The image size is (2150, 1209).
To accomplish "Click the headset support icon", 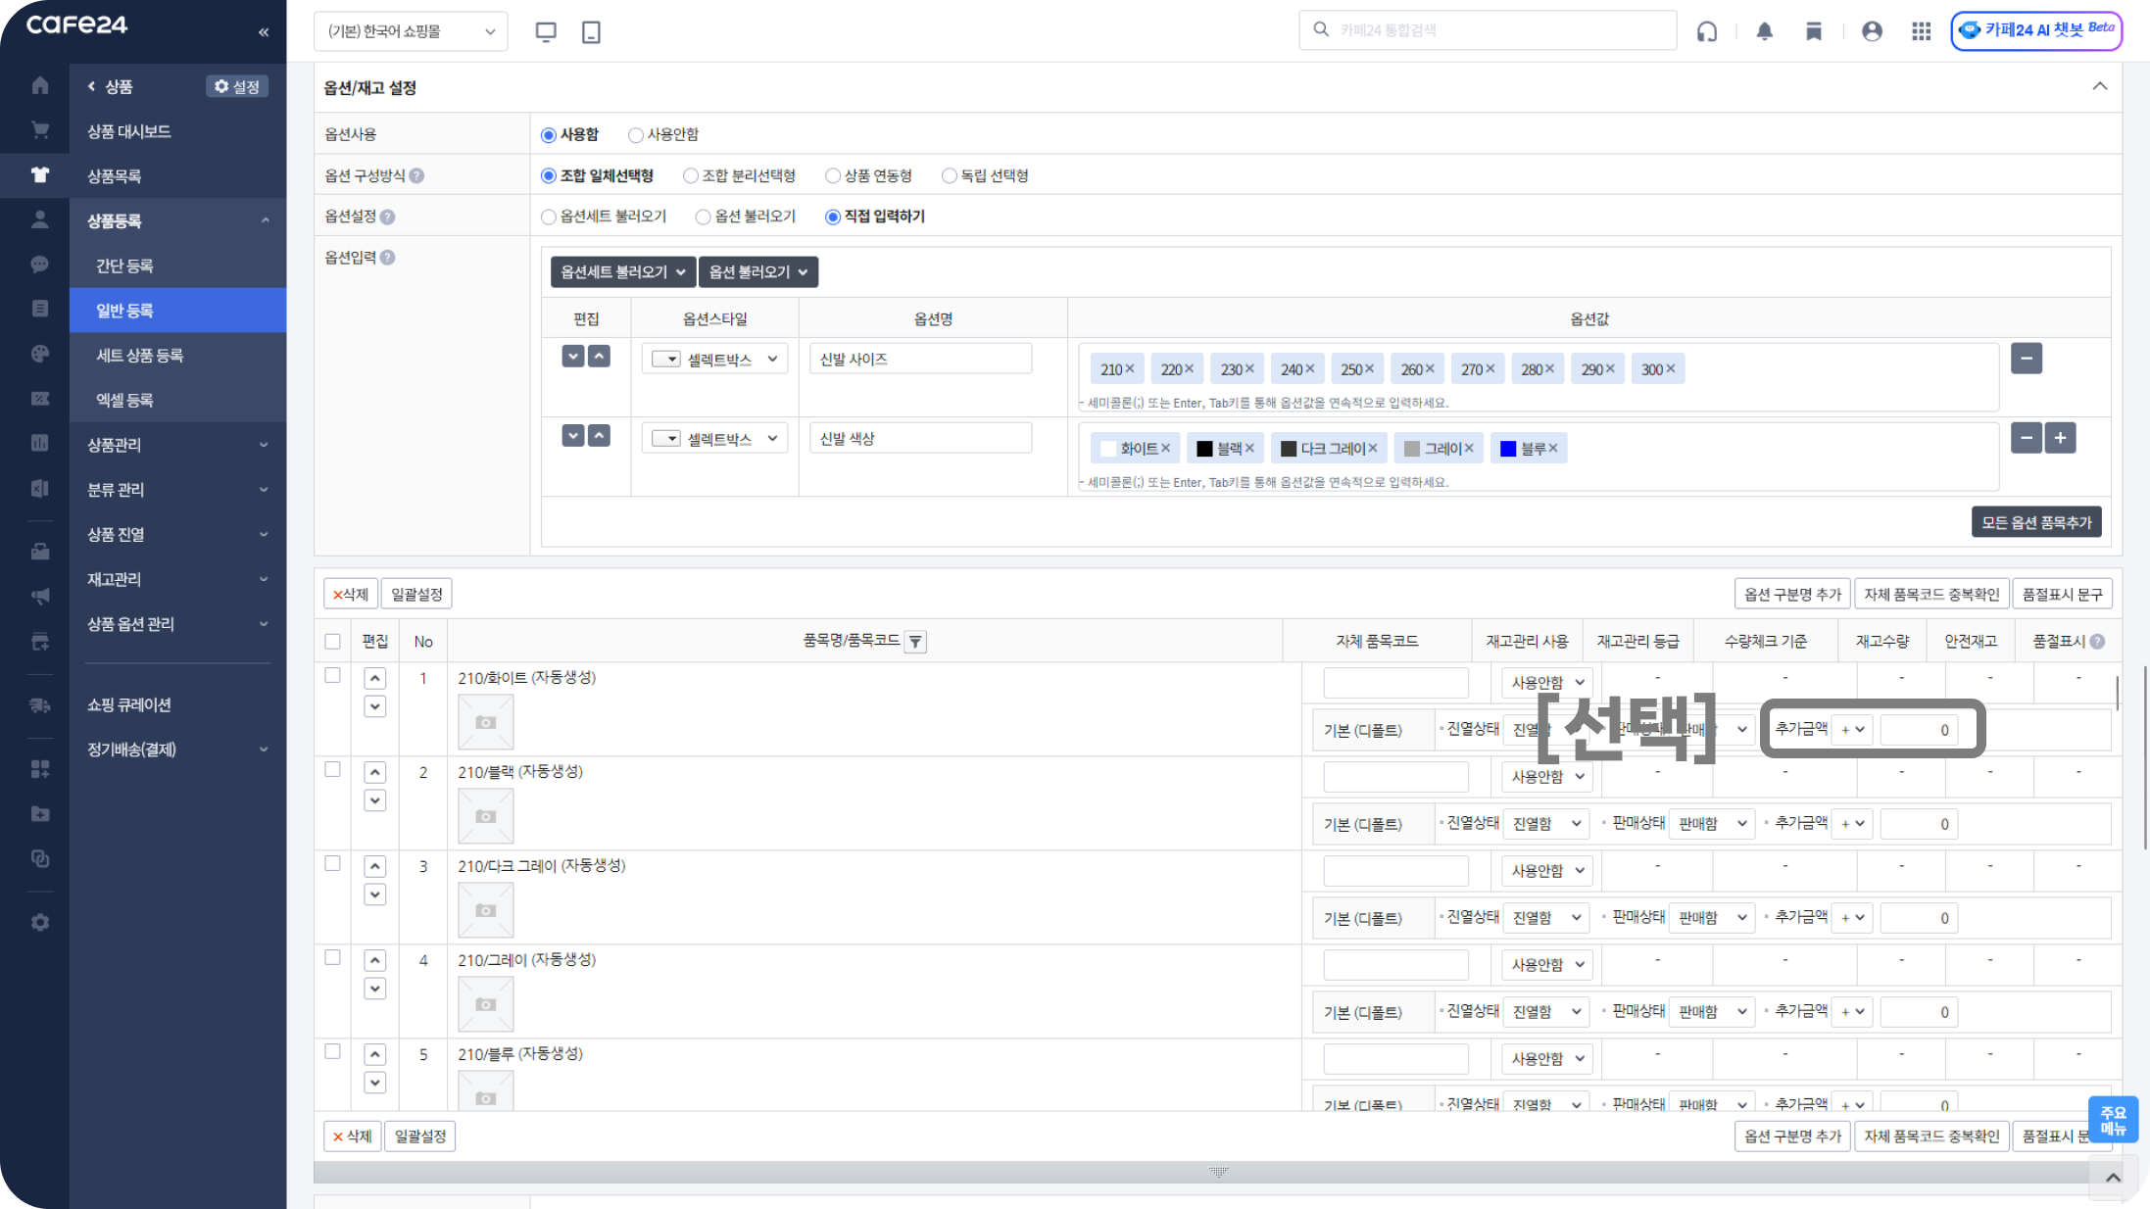I will pos(1707,31).
